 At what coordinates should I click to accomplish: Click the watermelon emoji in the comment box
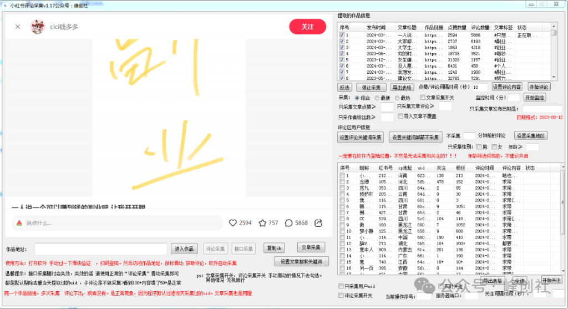[x=19, y=223]
